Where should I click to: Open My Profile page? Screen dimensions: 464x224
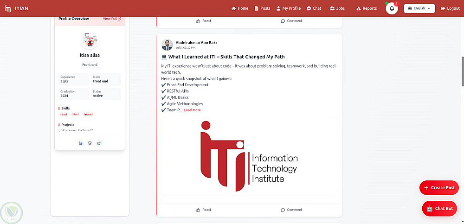pos(289,8)
